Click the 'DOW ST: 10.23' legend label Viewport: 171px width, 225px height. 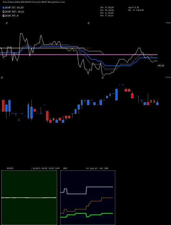coord(14,7)
